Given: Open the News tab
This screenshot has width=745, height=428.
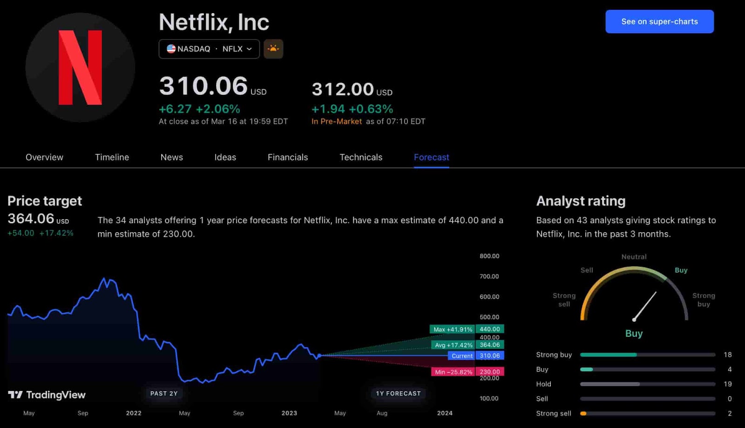Looking at the screenshot, I should click(x=171, y=157).
